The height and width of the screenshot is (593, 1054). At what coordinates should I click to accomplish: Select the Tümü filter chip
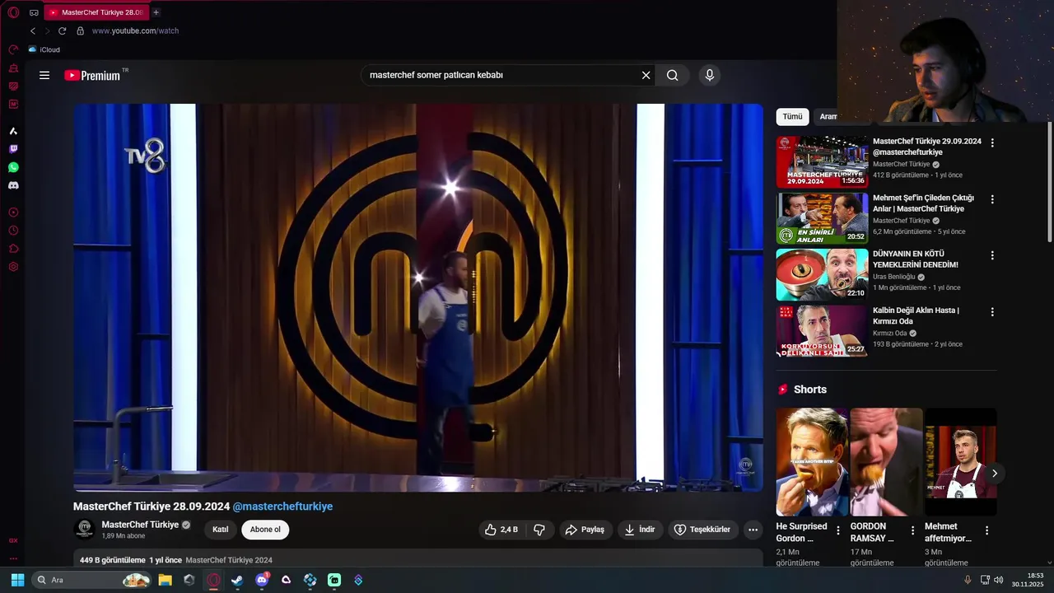792,117
